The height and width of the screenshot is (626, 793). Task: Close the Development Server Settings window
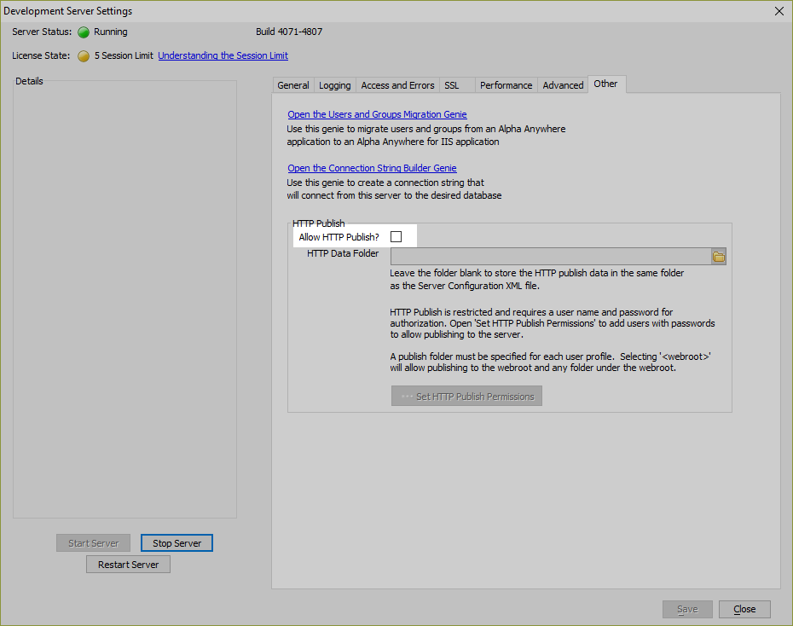click(779, 11)
